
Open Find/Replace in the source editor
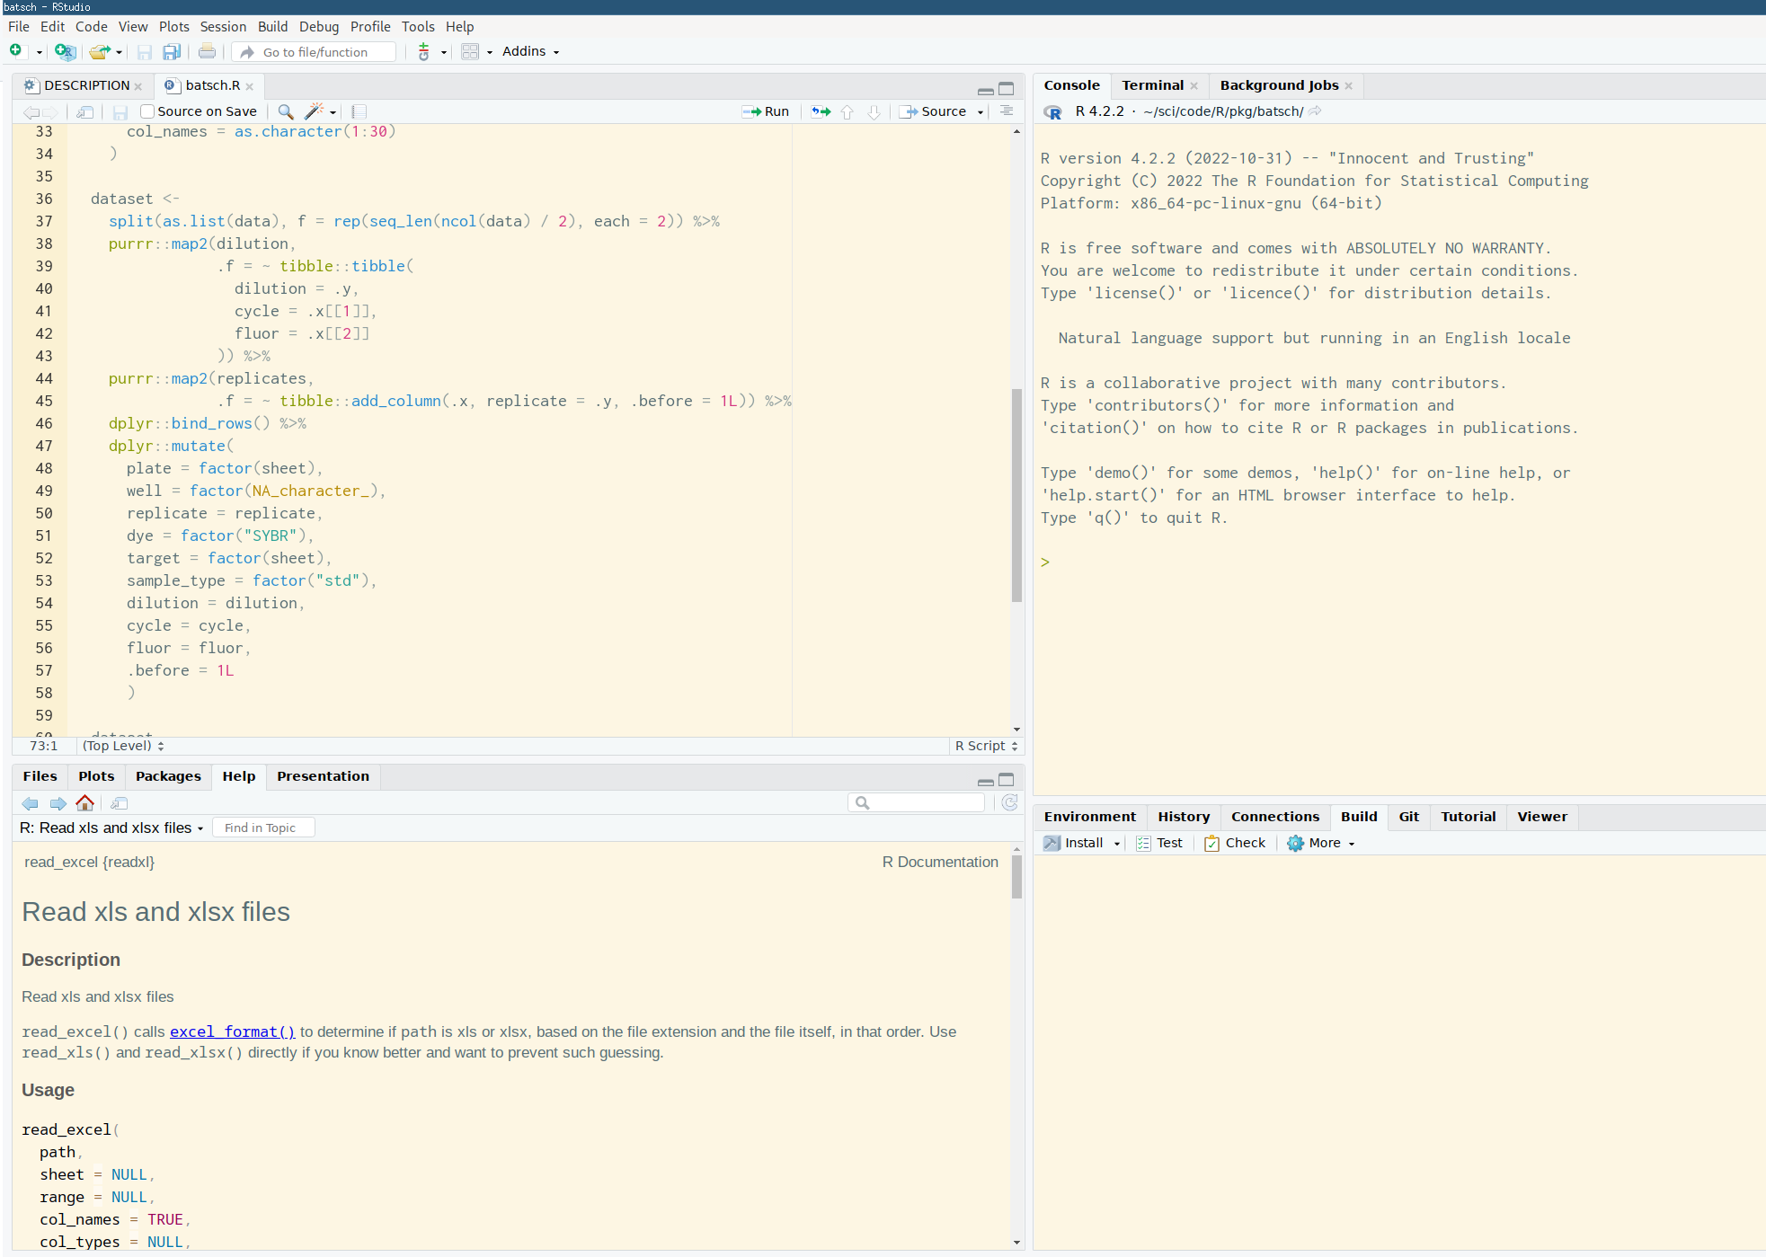pos(286,111)
